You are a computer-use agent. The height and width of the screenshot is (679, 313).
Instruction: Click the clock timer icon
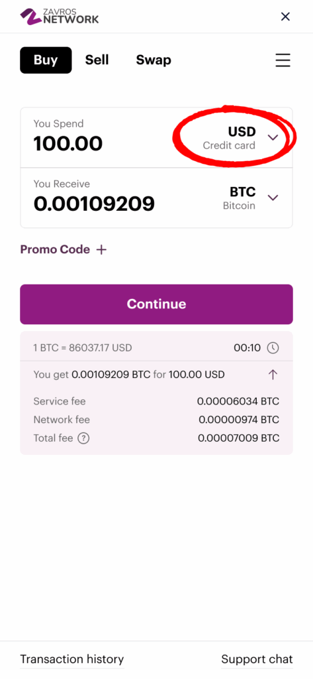point(273,347)
